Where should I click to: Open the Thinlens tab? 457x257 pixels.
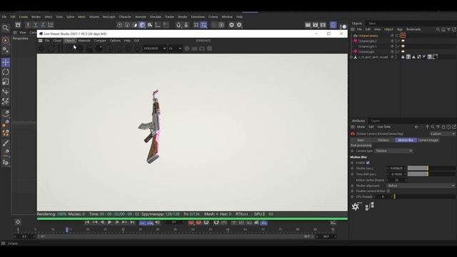tap(383, 140)
